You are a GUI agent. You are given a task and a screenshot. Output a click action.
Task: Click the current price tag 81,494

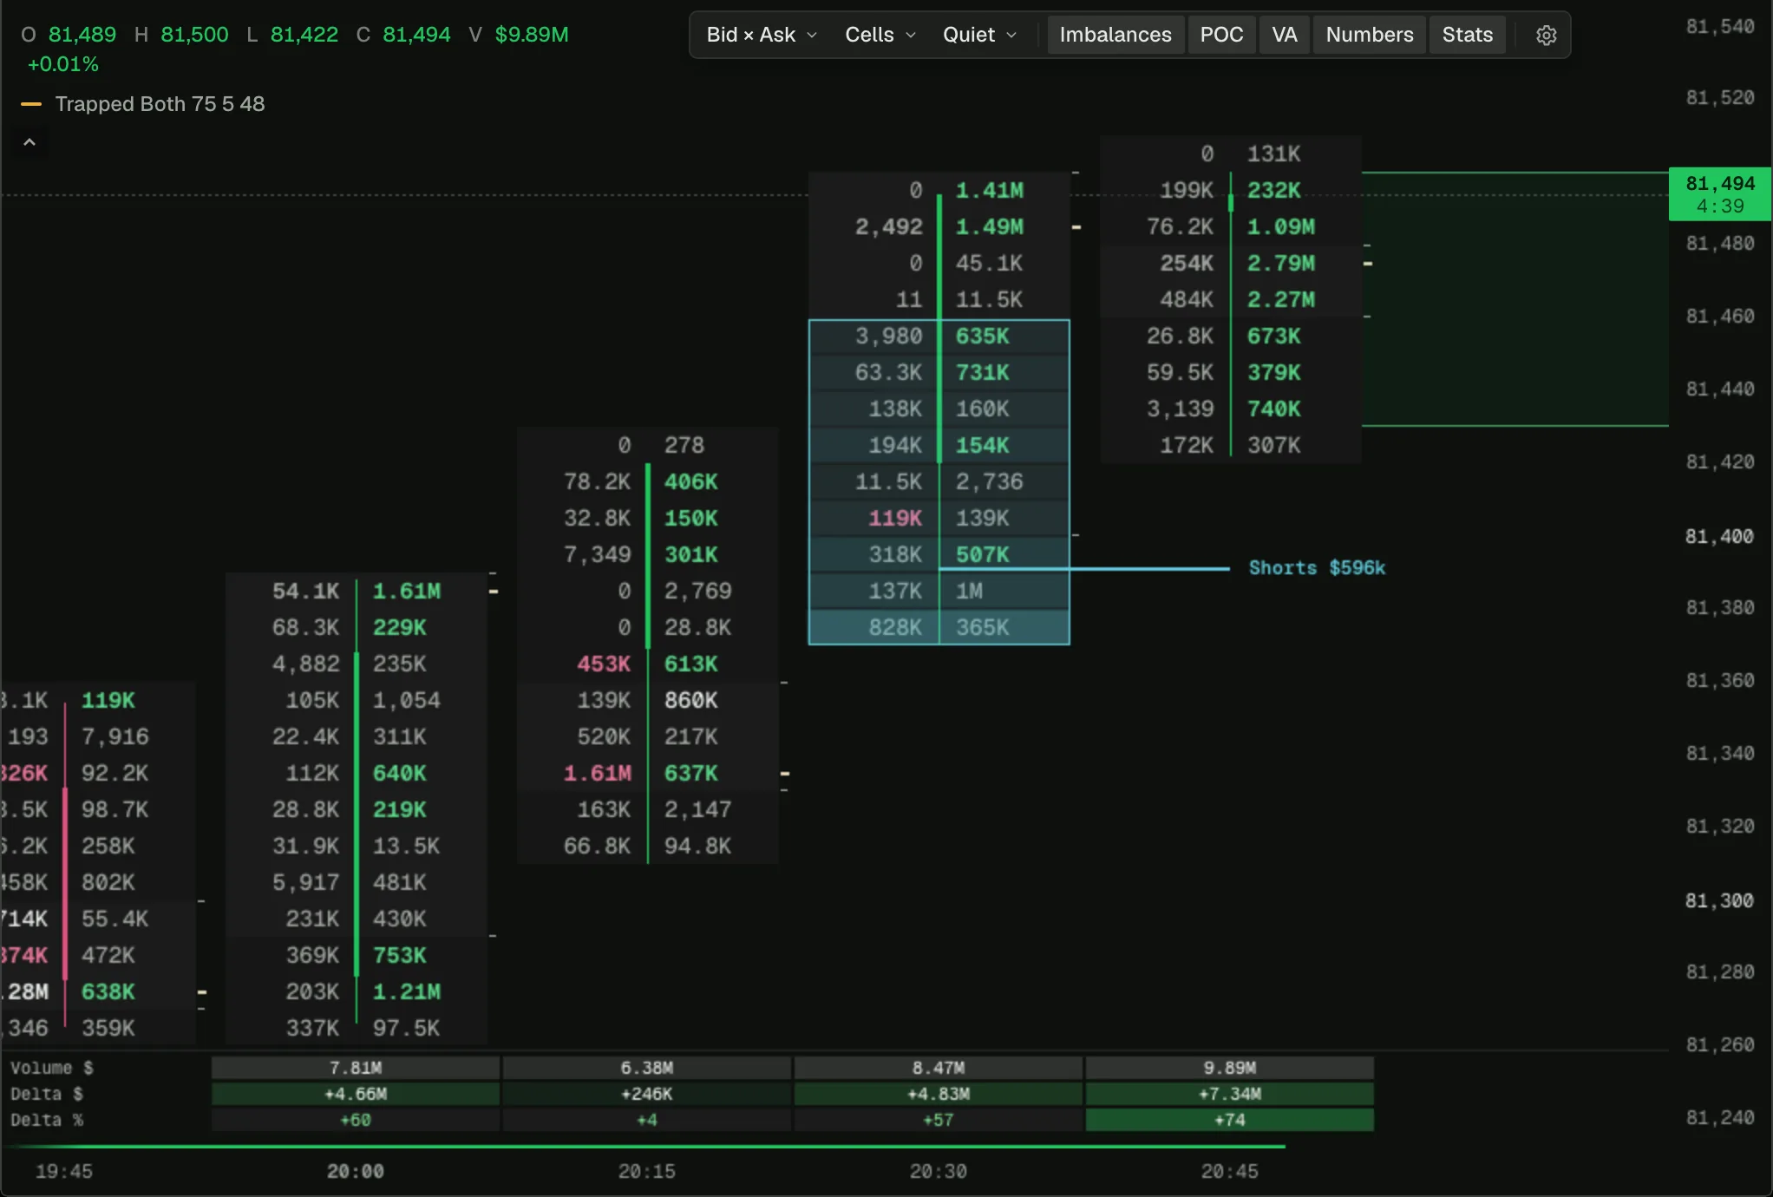1719,194
